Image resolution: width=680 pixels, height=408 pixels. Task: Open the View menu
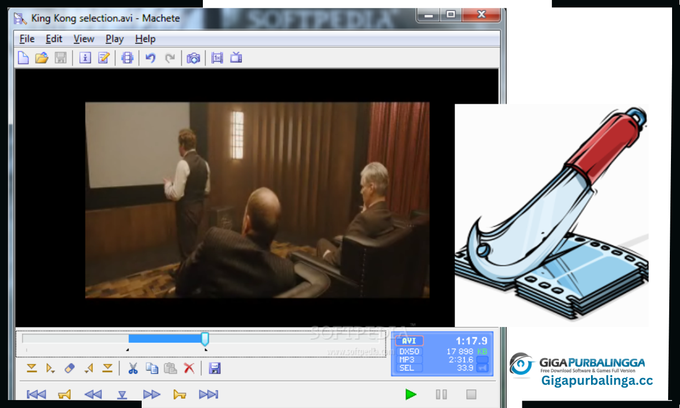84,39
